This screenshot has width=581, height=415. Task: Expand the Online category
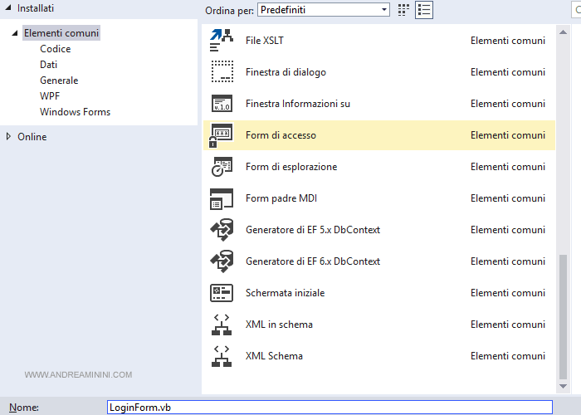tap(9, 136)
